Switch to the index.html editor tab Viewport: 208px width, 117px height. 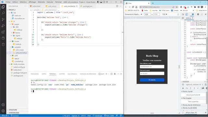tap(35, 6)
